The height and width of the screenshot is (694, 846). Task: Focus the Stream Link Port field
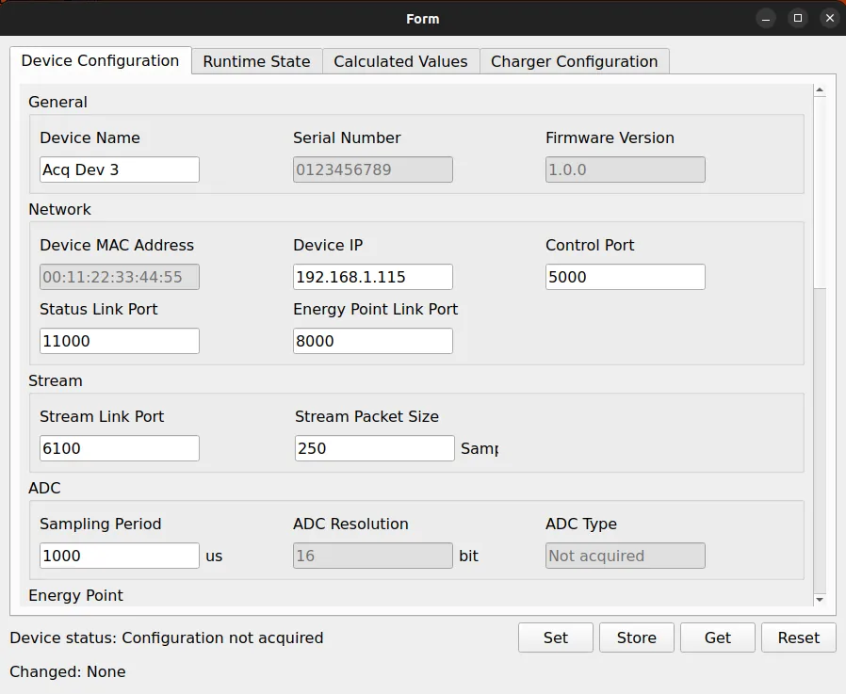coord(120,448)
